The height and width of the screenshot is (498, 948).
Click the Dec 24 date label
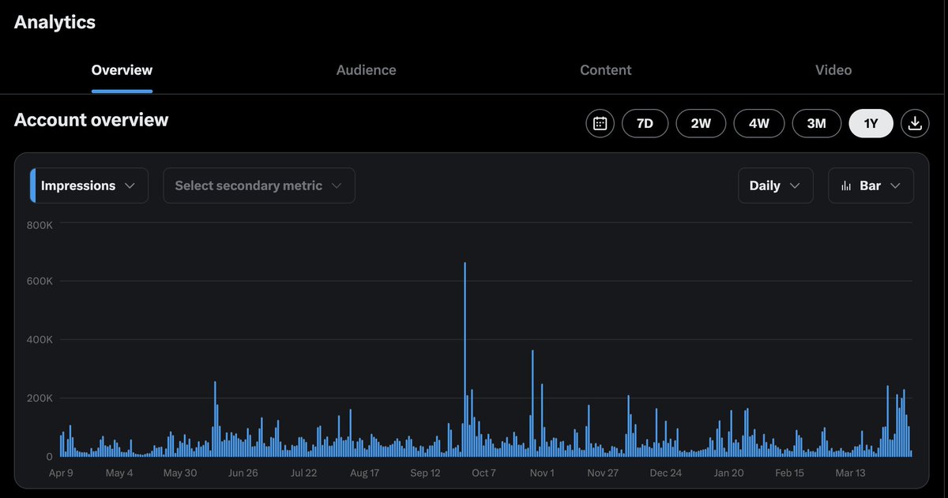[665, 473]
